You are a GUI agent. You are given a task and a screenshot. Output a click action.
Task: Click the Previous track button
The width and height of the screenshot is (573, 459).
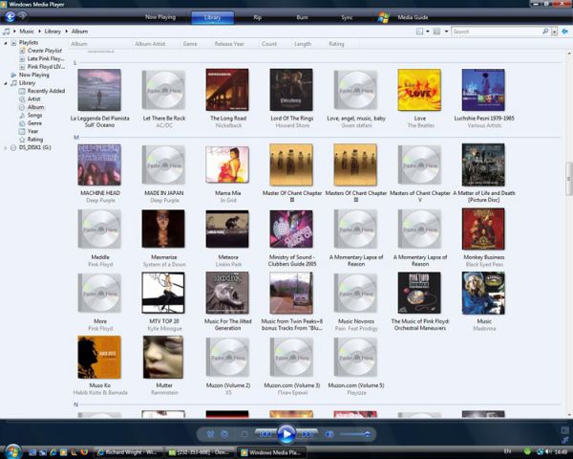(x=265, y=434)
